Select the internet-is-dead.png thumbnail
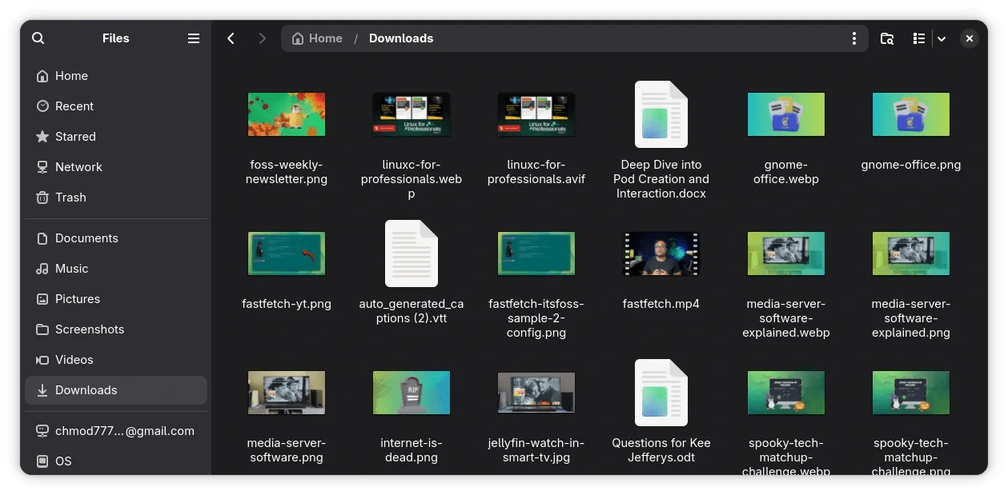The width and height of the screenshot is (1008, 495). 412,393
